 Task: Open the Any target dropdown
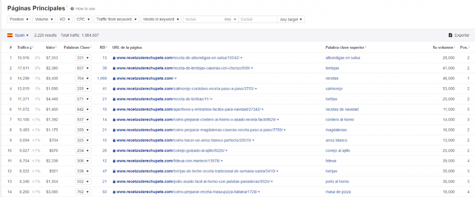point(291,19)
